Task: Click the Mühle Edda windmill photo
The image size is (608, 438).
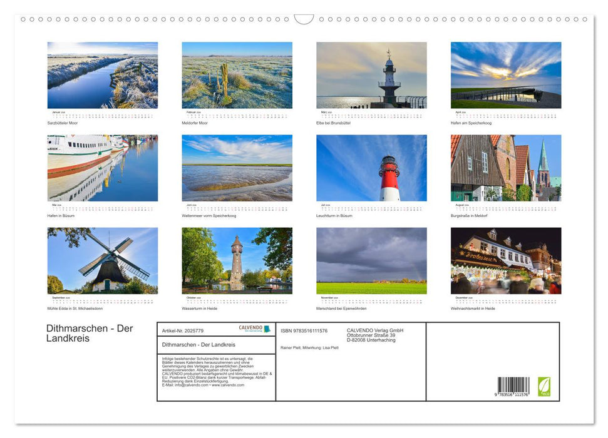Action: pyautogui.click(x=103, y=260)
